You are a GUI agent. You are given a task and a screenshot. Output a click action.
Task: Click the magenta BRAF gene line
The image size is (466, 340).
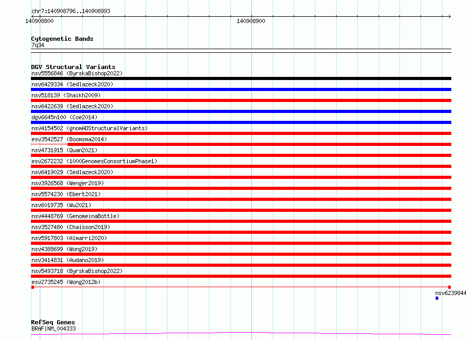pyautogui.click(x=241, y=333)
